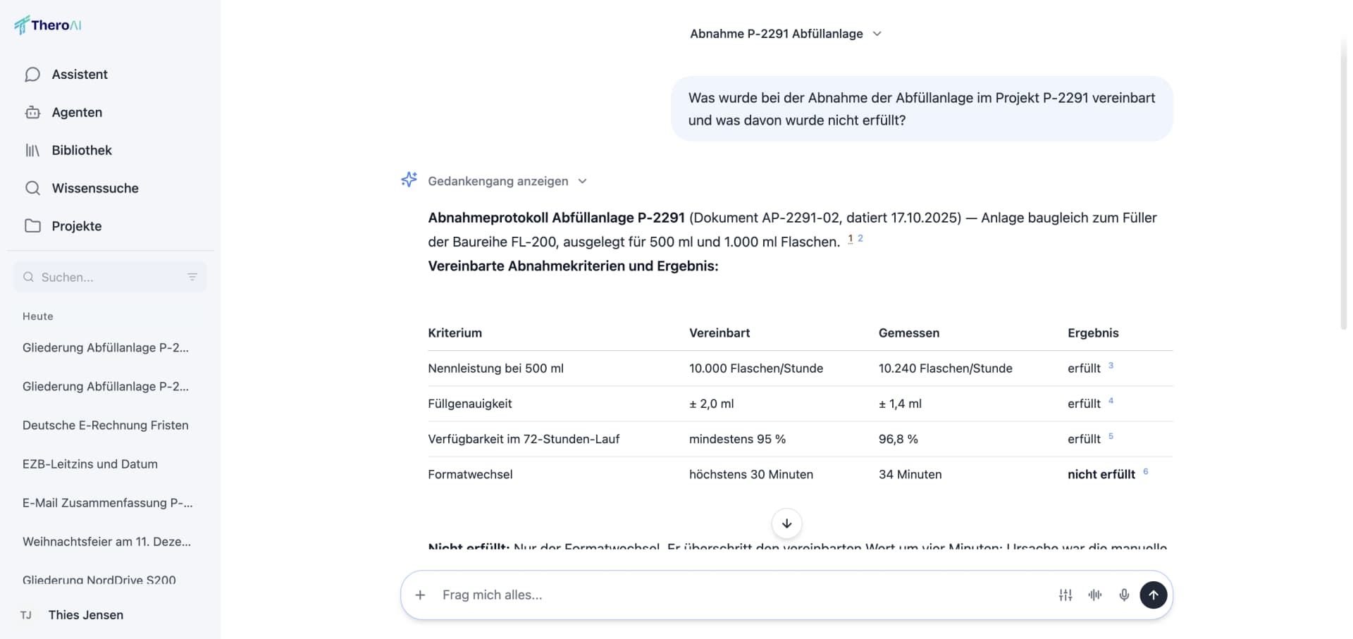
Task: Open the search filter icon in sidebar
Action: point(192,277)
